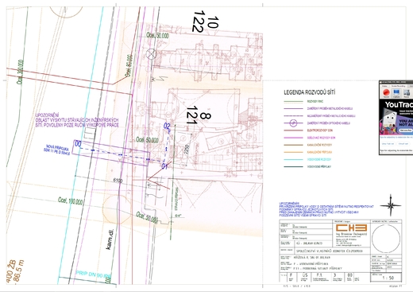Click the right pill button below the ad
The width and height of the screenshot is (413, 292).
[x=403, y=143]
